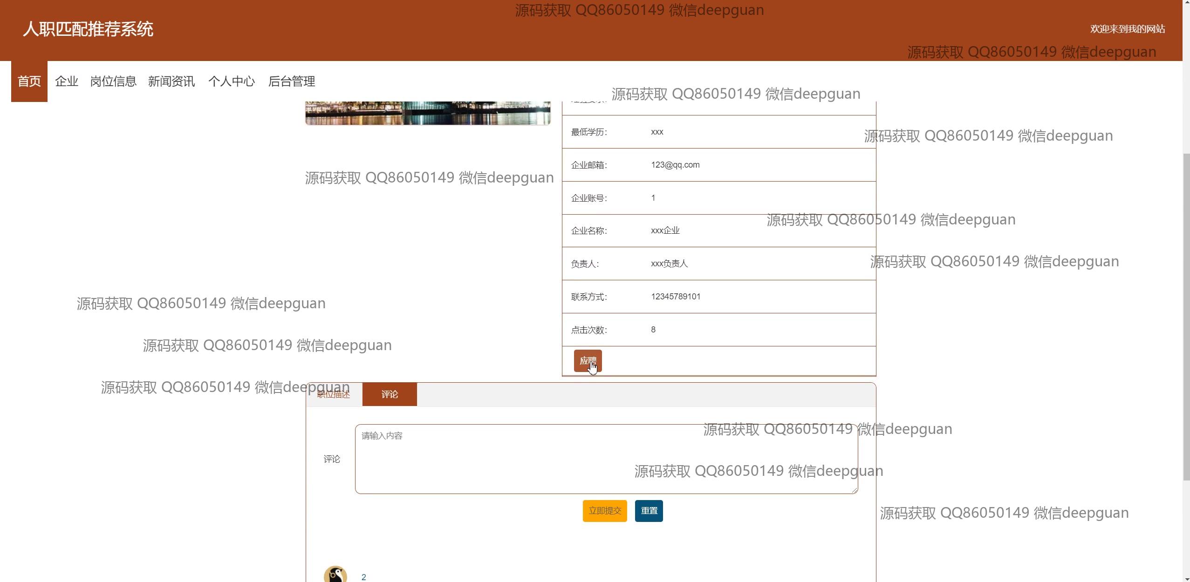Viewport: 1190px width, 582px height.
Task: Click the resize handle of comment box
Action: tap(855, 491)
